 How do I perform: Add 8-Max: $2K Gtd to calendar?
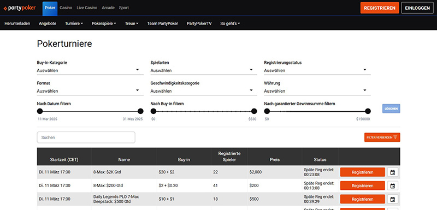393,172
